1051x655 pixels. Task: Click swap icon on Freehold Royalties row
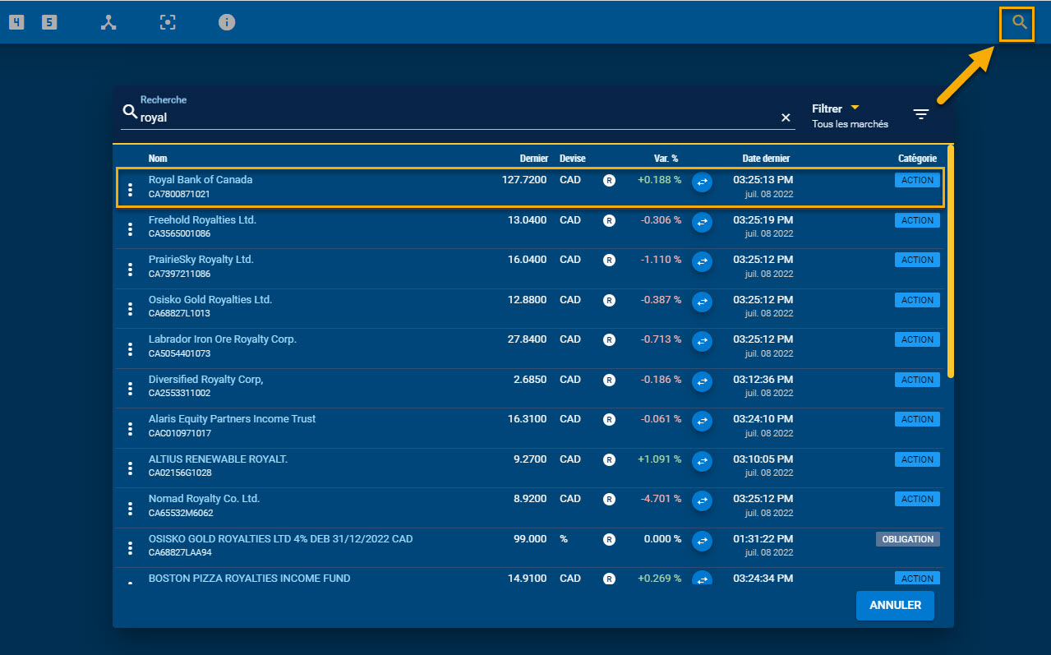click(702, 222)
